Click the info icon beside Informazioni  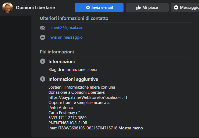[43, 61]
